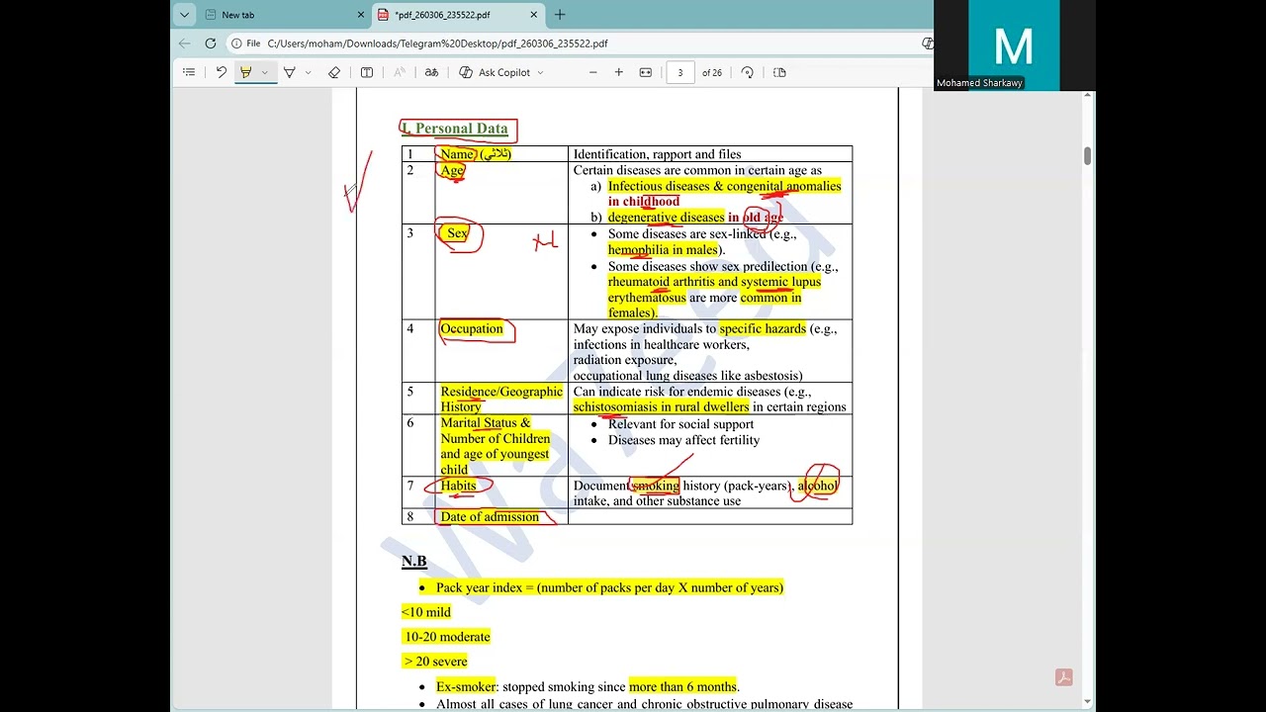This screenshot has width=1266, height=712.
Task: Close the pdf_260306_235522.pdf tab
Action: pos(534,15)
